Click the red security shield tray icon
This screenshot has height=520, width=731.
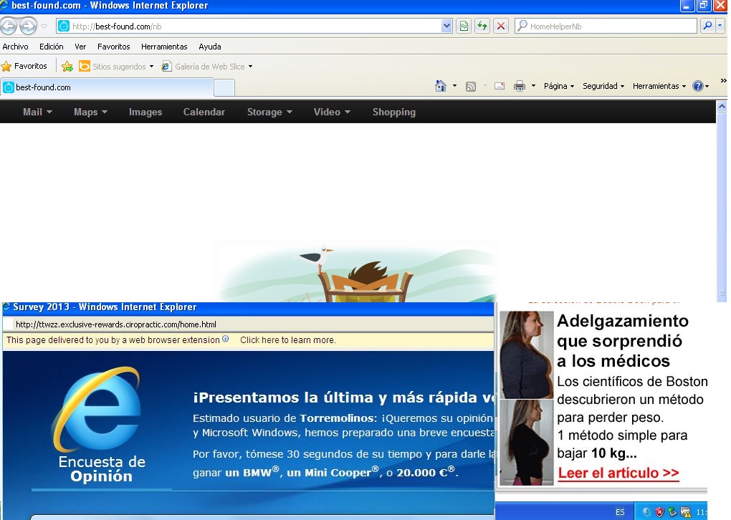659,512
